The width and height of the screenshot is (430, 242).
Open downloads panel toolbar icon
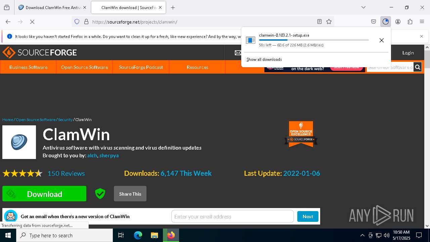[386, 22]
